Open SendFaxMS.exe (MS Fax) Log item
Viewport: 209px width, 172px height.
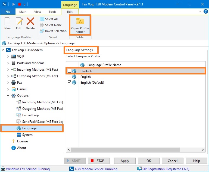[42, 122]
